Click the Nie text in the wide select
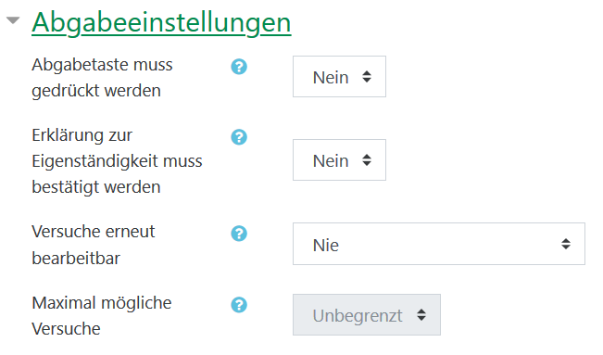603x355 pixels. [x=326, y=246]
